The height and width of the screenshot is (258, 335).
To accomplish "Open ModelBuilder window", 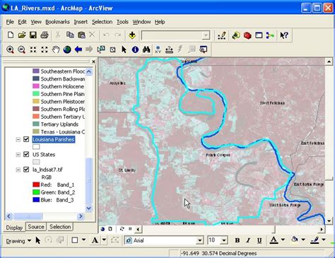I will tap(270, 35).
